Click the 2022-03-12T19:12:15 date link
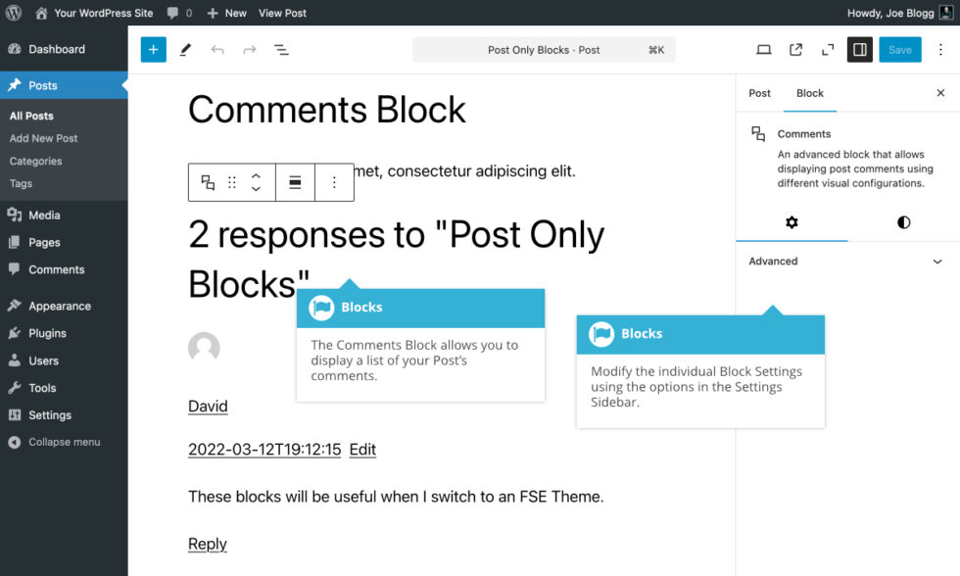The width and height of the screenshot is (960, 576). click(264, 450)
